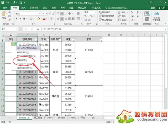This screenshot has width=168, height=124.
Task: Click the insert function fx icon
Action: 38,29
